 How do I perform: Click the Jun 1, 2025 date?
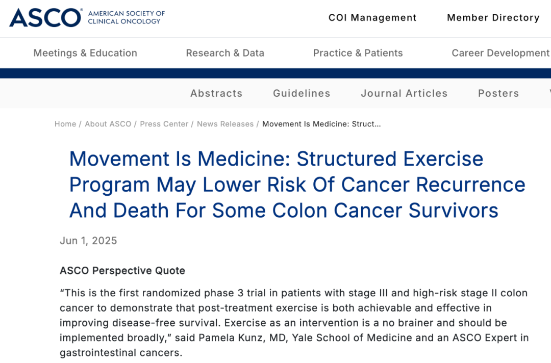point(88,241)
